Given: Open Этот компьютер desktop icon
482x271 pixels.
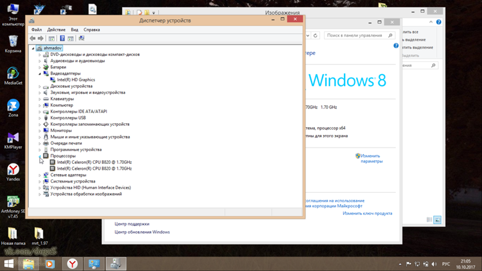Looking at the screenshot, I should 13,14.
